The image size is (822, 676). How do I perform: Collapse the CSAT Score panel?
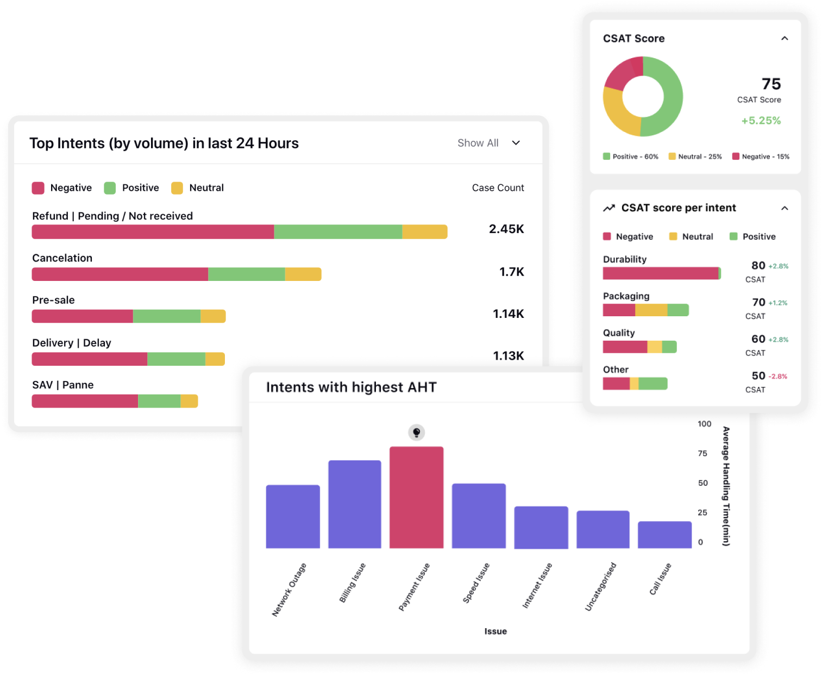coord(785,38)
